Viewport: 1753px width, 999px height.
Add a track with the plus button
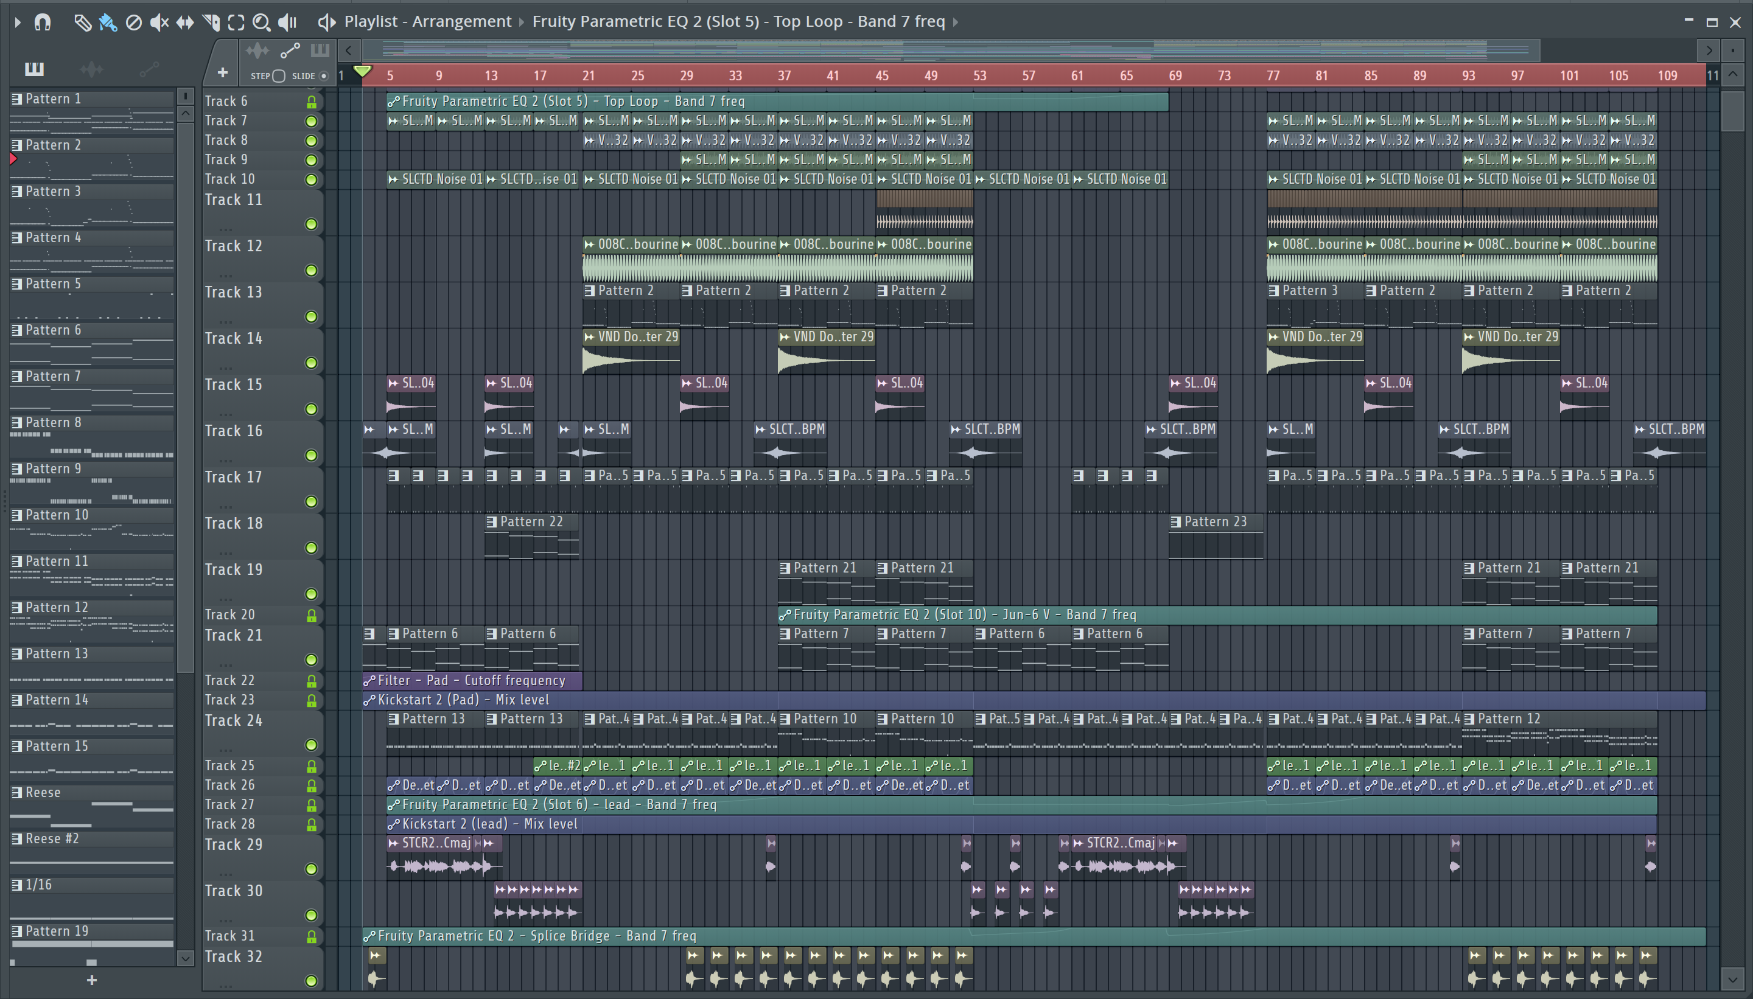pos(222,72)
